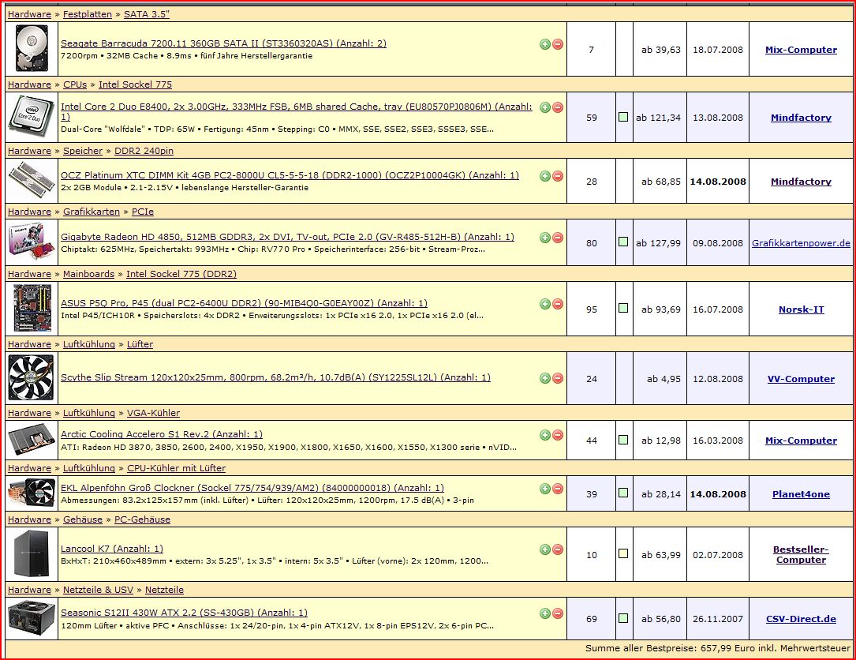Open OCZ Platinum XTC DIMM Kit product link
This screenshot has height=660, width=856.
tap(290, 175)
